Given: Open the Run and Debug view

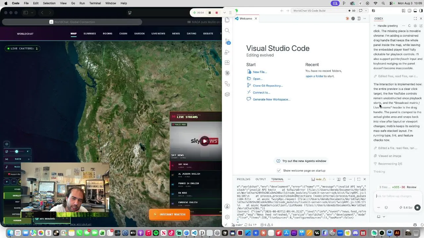Looking at the screenshot, I should tap(227, 52).
